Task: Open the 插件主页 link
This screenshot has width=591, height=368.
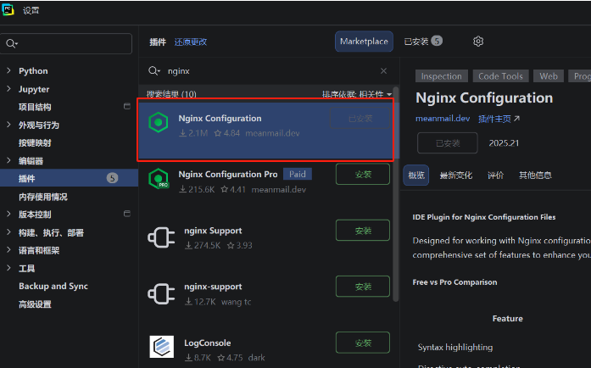Action: tap(494, 120)
